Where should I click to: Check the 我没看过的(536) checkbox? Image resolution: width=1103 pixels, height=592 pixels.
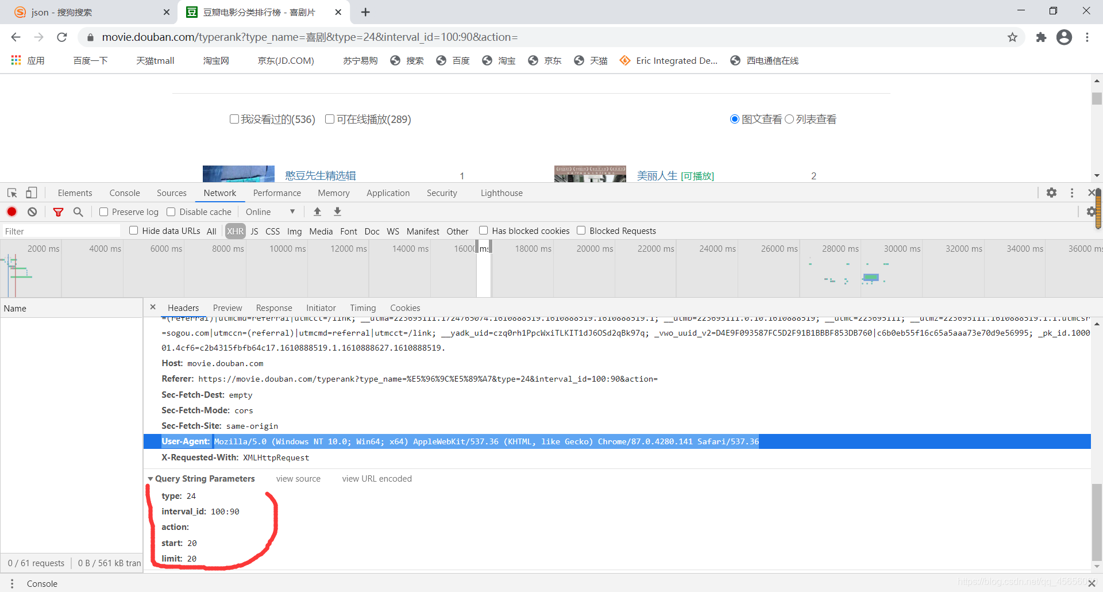(234, 119)
